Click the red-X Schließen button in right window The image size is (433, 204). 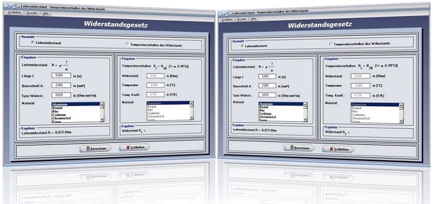point(338,149)
